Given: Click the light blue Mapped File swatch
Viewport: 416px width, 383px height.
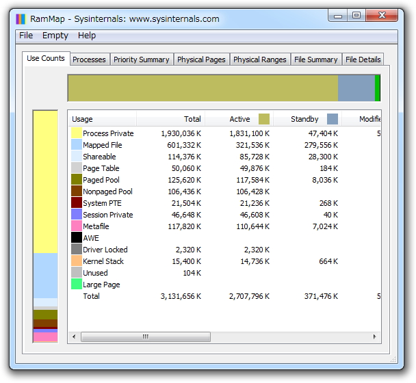Looking at the screenshot, I should (77, 144).
